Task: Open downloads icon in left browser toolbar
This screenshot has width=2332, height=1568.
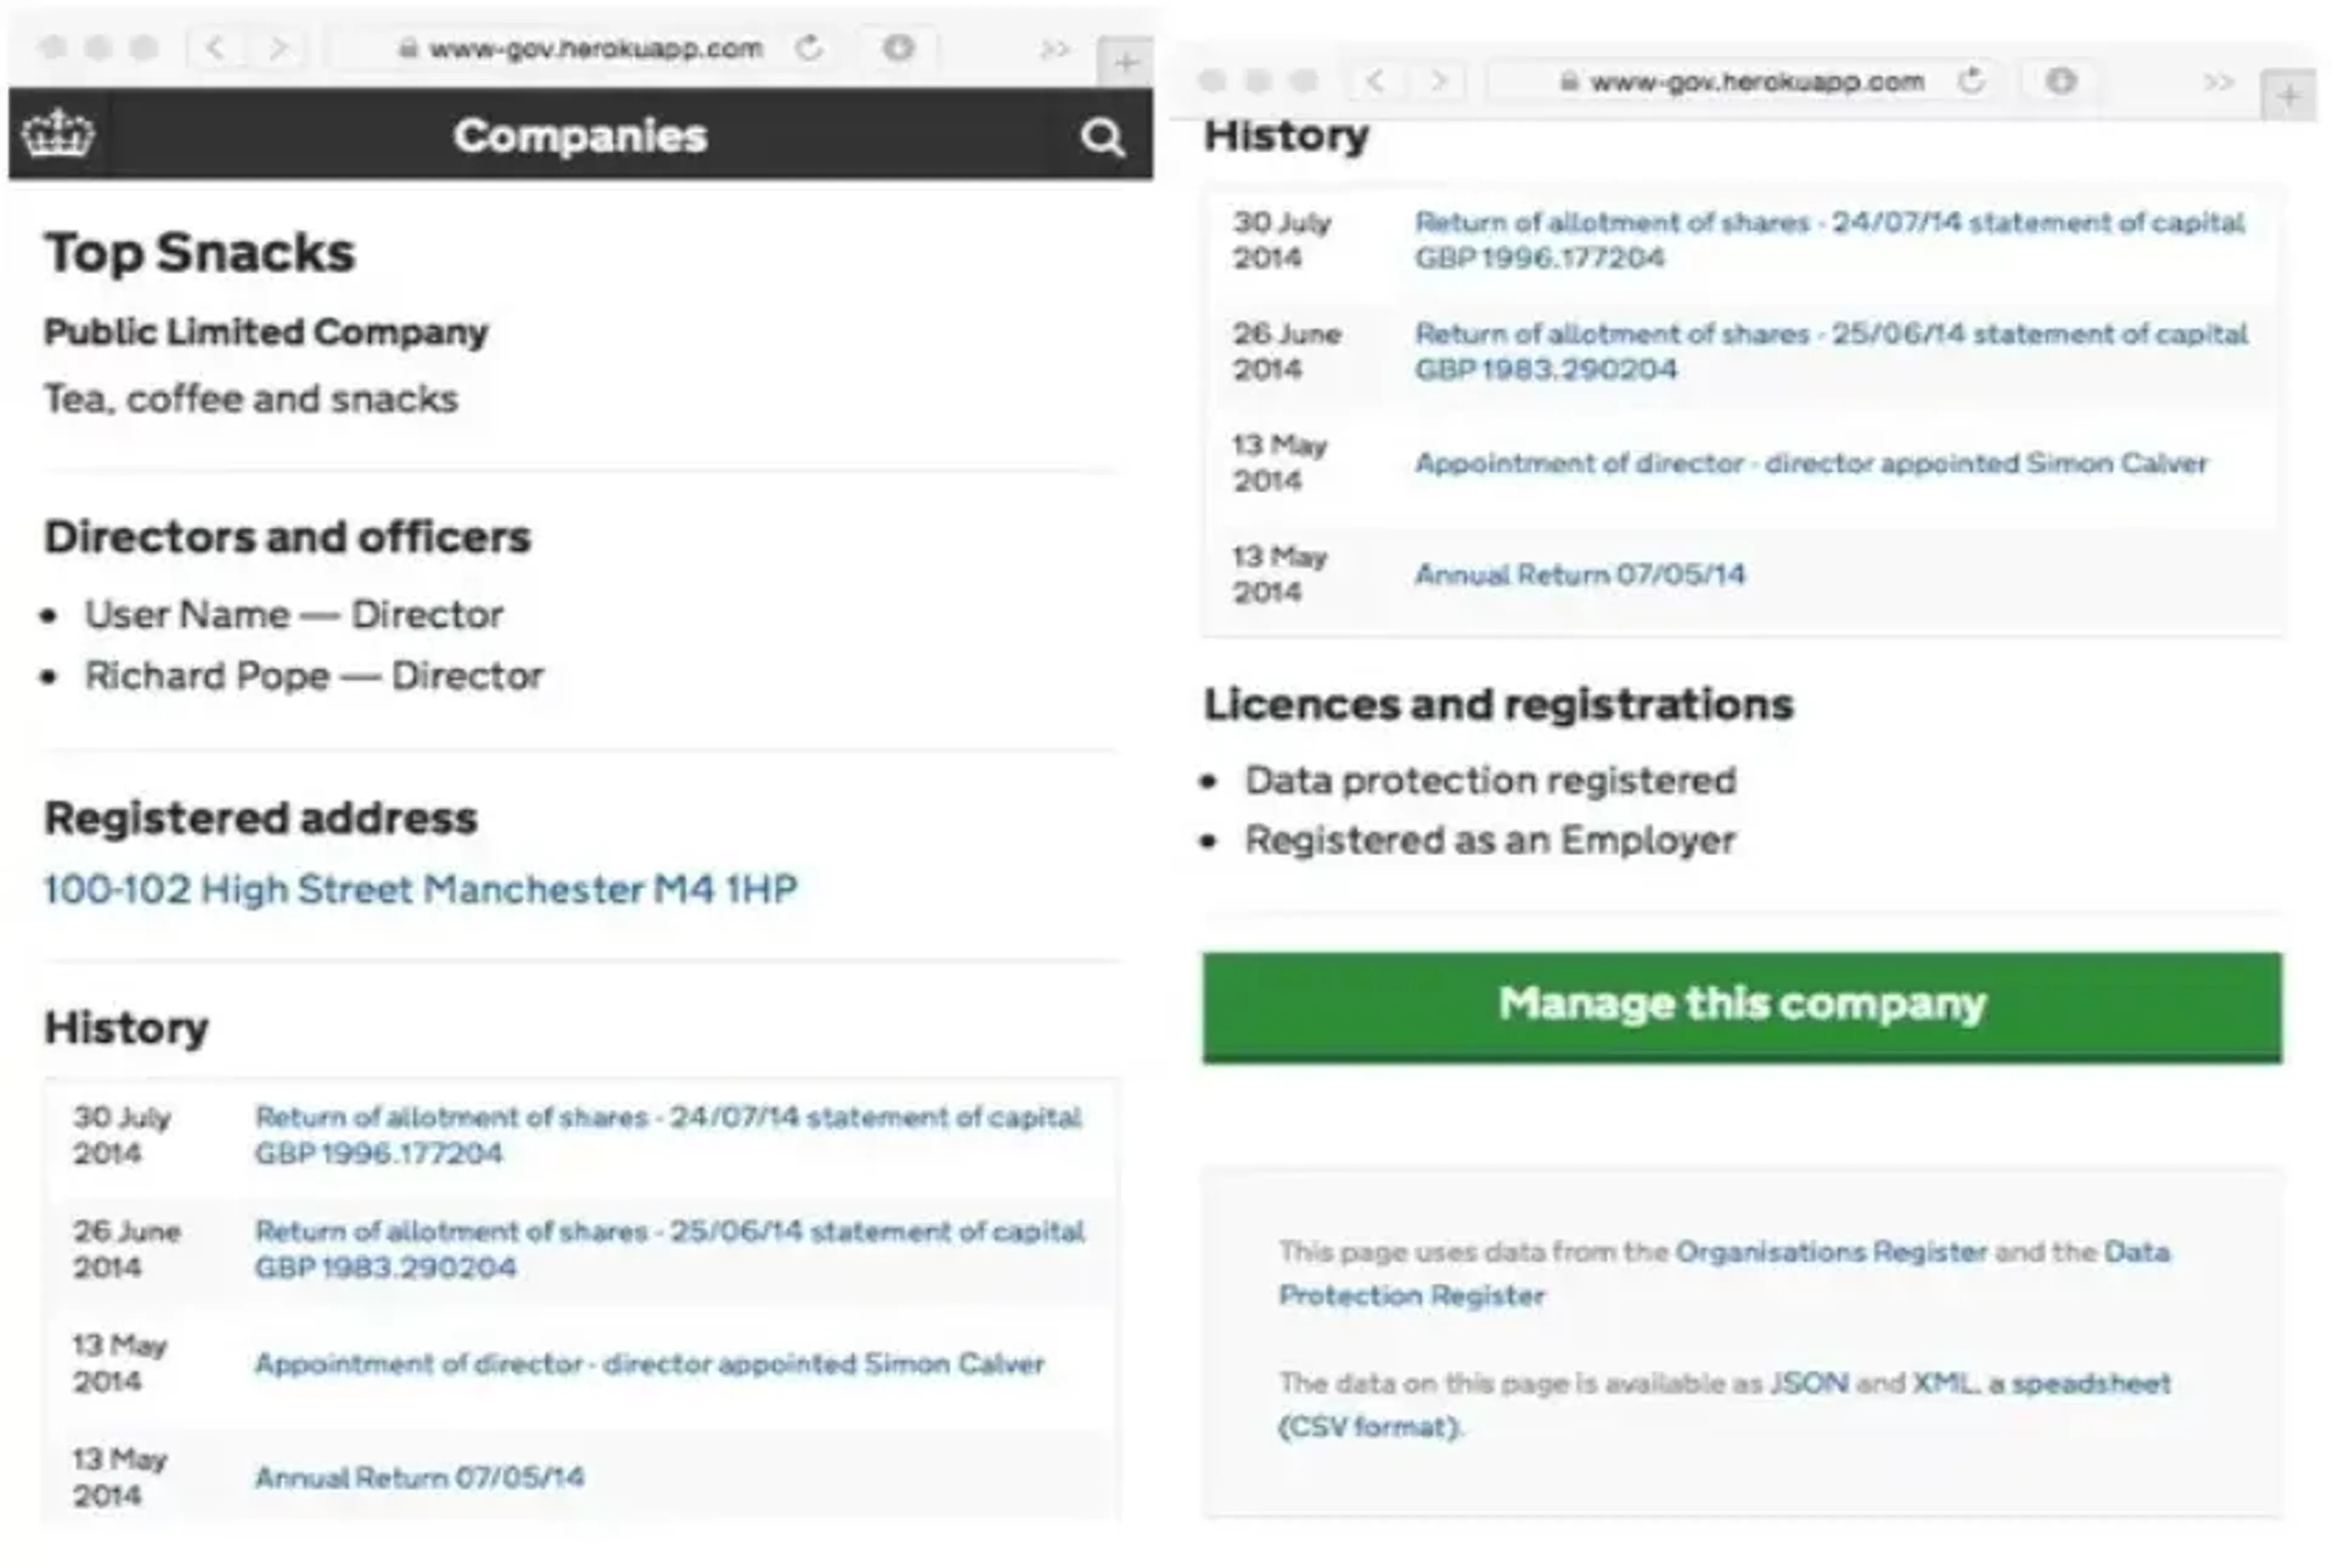Action: (x=898, y=48)
